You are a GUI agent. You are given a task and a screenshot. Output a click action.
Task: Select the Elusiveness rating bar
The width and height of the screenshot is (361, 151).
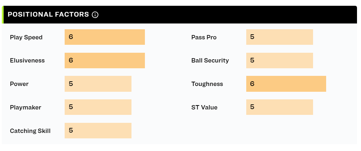[x=105, y=60]
